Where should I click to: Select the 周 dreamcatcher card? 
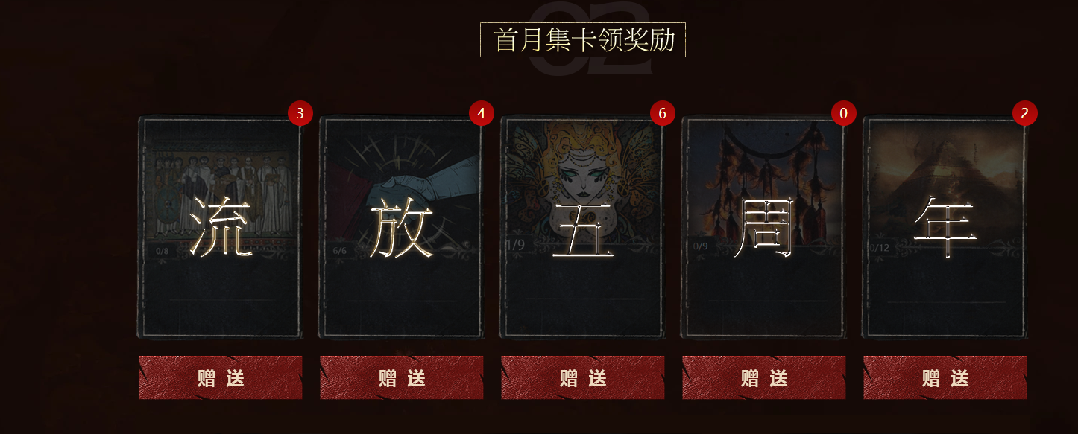[x=763, y=227]
